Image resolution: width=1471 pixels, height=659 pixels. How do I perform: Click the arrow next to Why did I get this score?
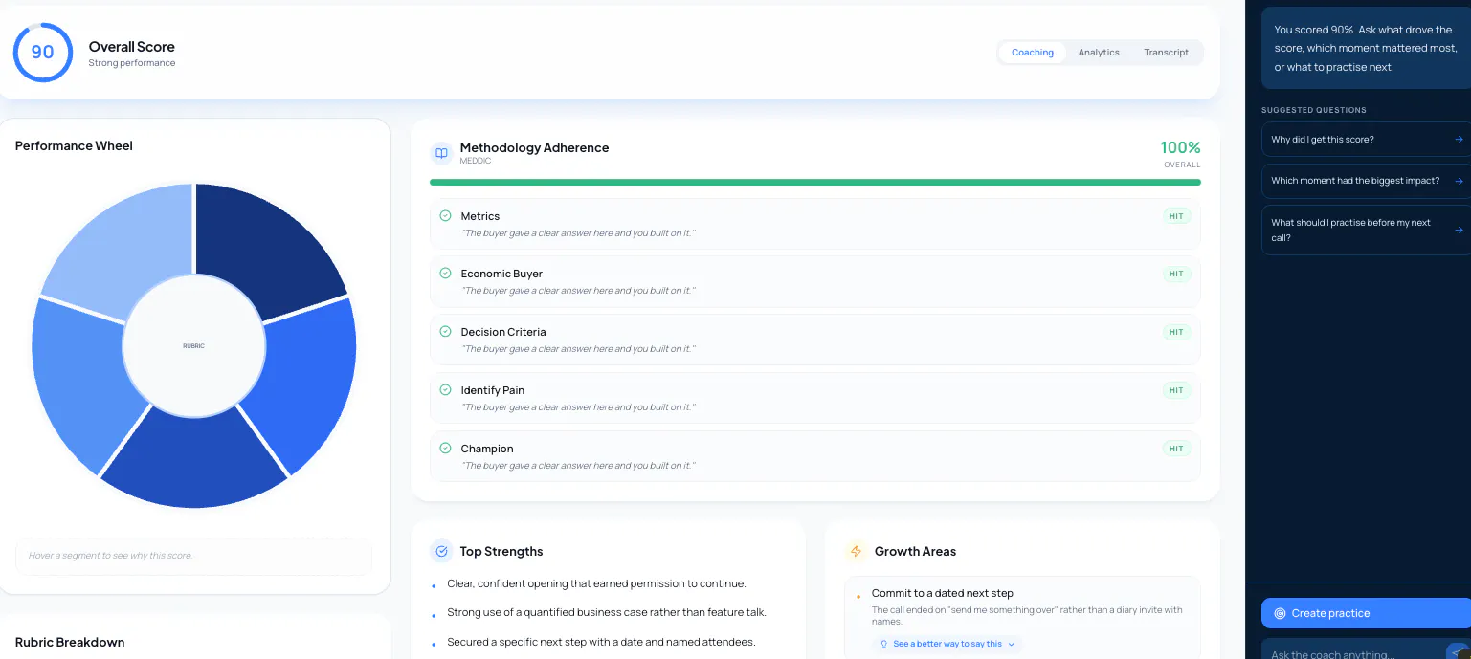(x=1459, y=140)
